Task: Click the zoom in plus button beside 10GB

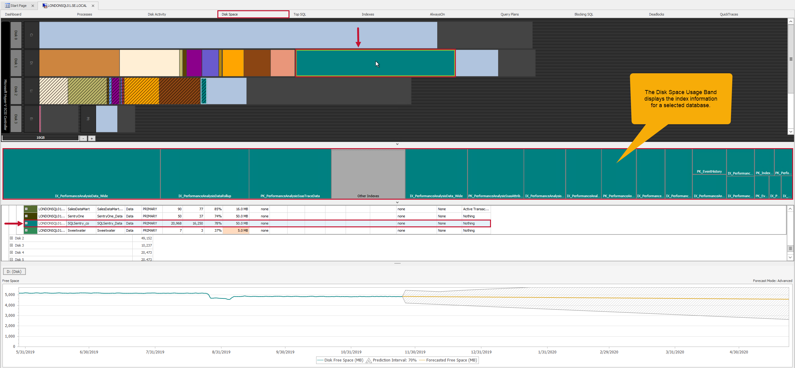Action: coord(92,139)
